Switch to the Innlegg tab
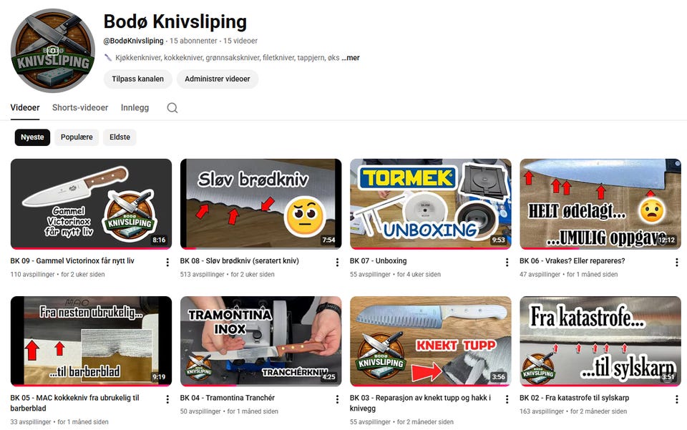The height and width of the screenshot is (430, 687). (135, 108)
